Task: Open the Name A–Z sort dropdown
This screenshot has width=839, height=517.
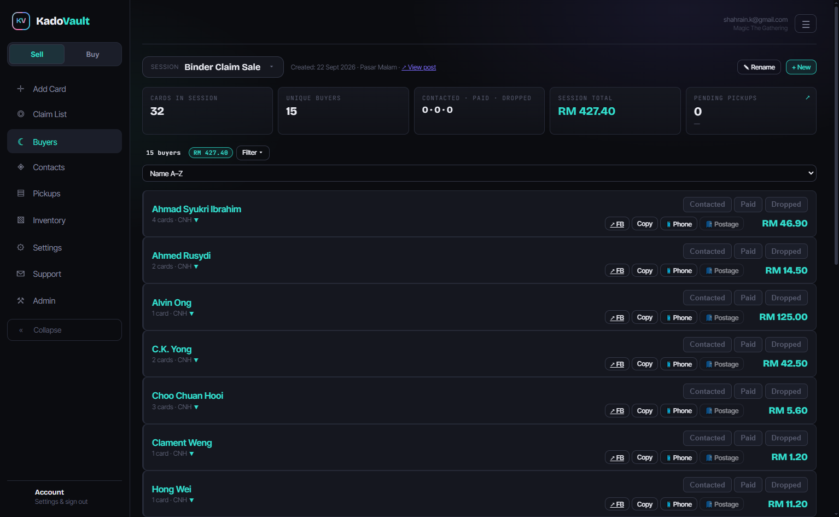Action: [479, 173]
